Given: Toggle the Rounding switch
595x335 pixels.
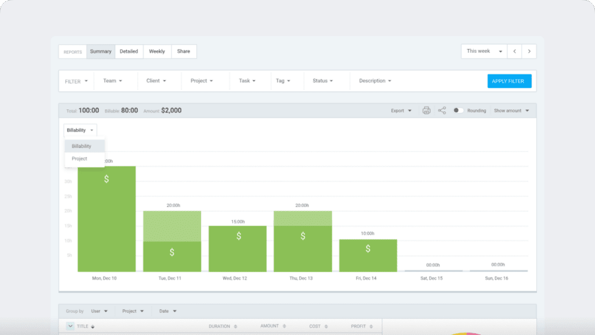Looking at the screenshot, I should click(458, 111).
